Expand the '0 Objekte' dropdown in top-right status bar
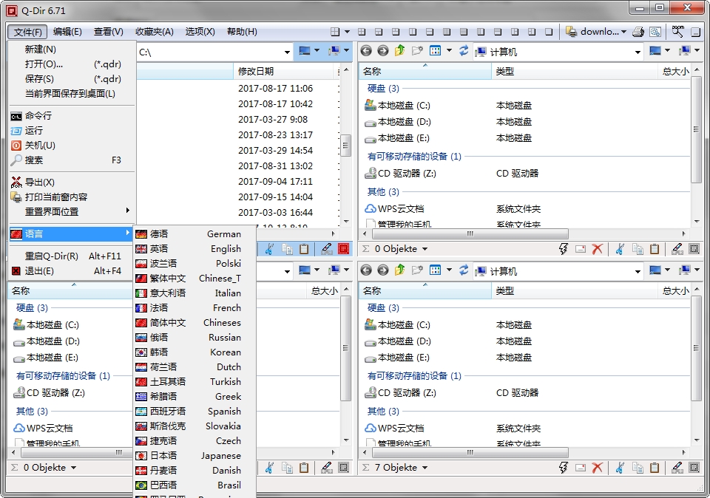 pyautogui.click(x=425, y=249)
